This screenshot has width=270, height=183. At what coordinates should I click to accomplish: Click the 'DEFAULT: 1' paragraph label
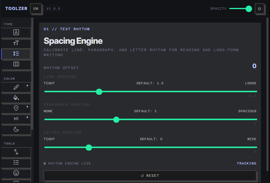145,111
